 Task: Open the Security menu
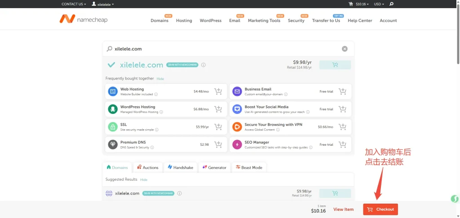[296, 21]
